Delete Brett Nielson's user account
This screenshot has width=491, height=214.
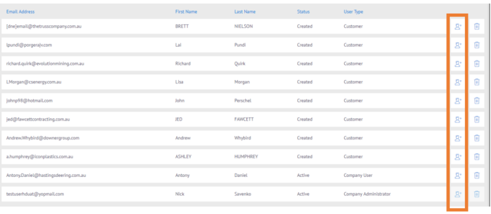coord(476,27)
